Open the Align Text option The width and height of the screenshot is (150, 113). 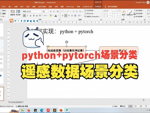(x=89, y=13)
